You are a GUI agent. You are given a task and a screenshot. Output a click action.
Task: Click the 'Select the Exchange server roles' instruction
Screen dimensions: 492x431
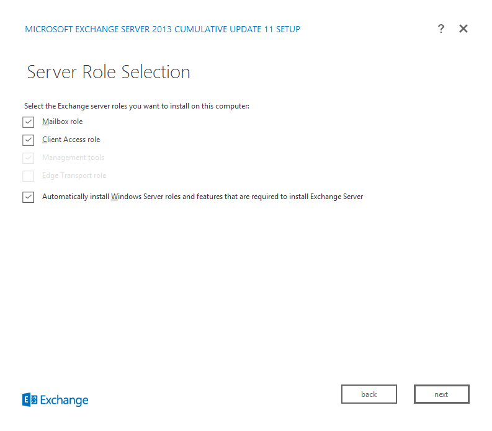pyautogui.click(x=136, y=106)
